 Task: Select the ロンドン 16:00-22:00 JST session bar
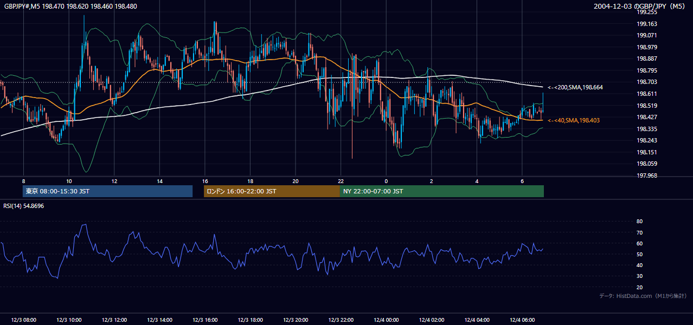coord(272,191)
